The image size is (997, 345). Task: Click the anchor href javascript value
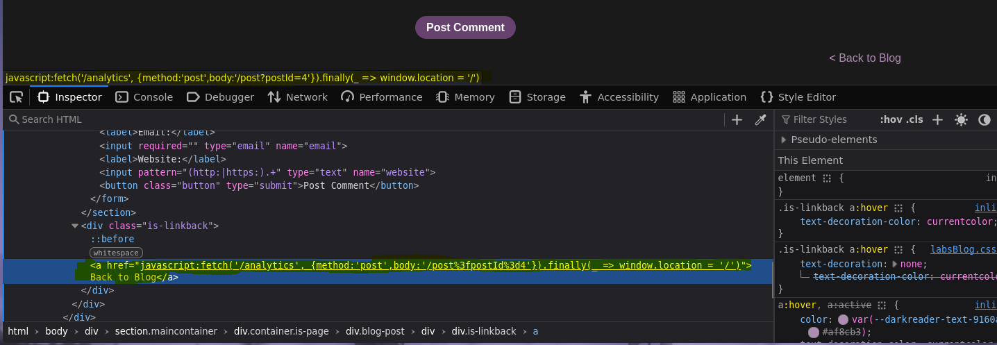click(441, 265)
